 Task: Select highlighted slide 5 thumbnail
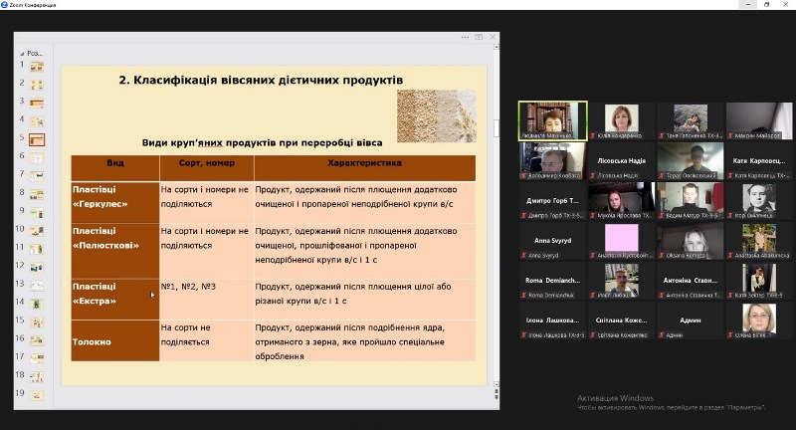37,139
